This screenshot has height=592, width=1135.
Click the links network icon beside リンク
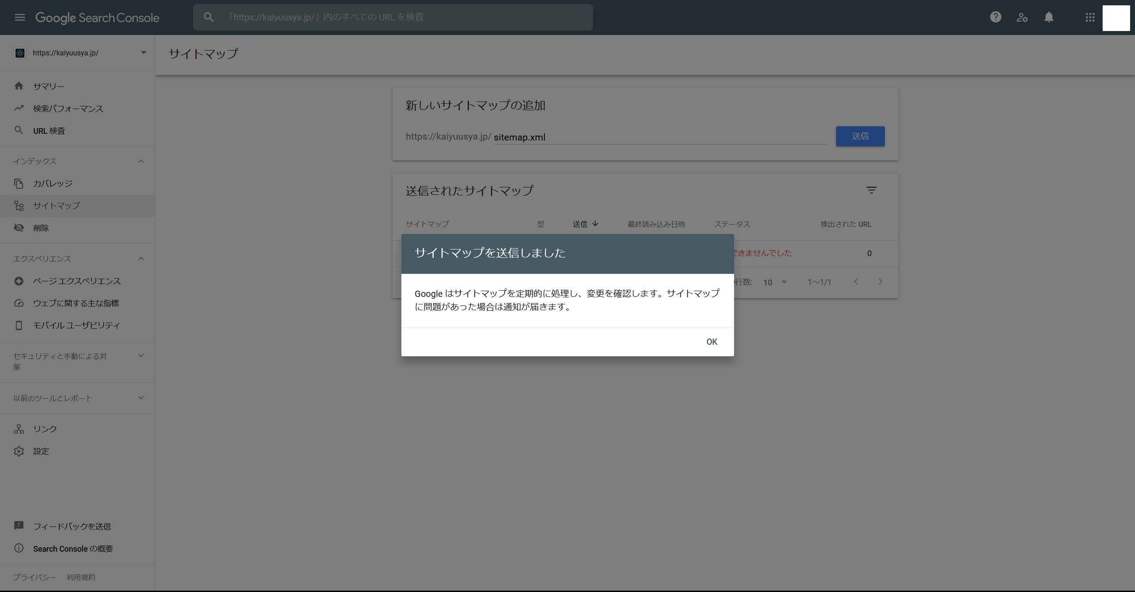pyautogui.click(x=19, y=429)
